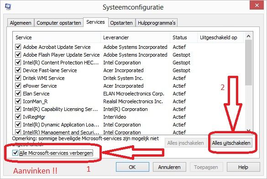This screenshot has height=179, width=267.
Task: Switch to the Opstarten tab
Action: (x=121, y=23)
